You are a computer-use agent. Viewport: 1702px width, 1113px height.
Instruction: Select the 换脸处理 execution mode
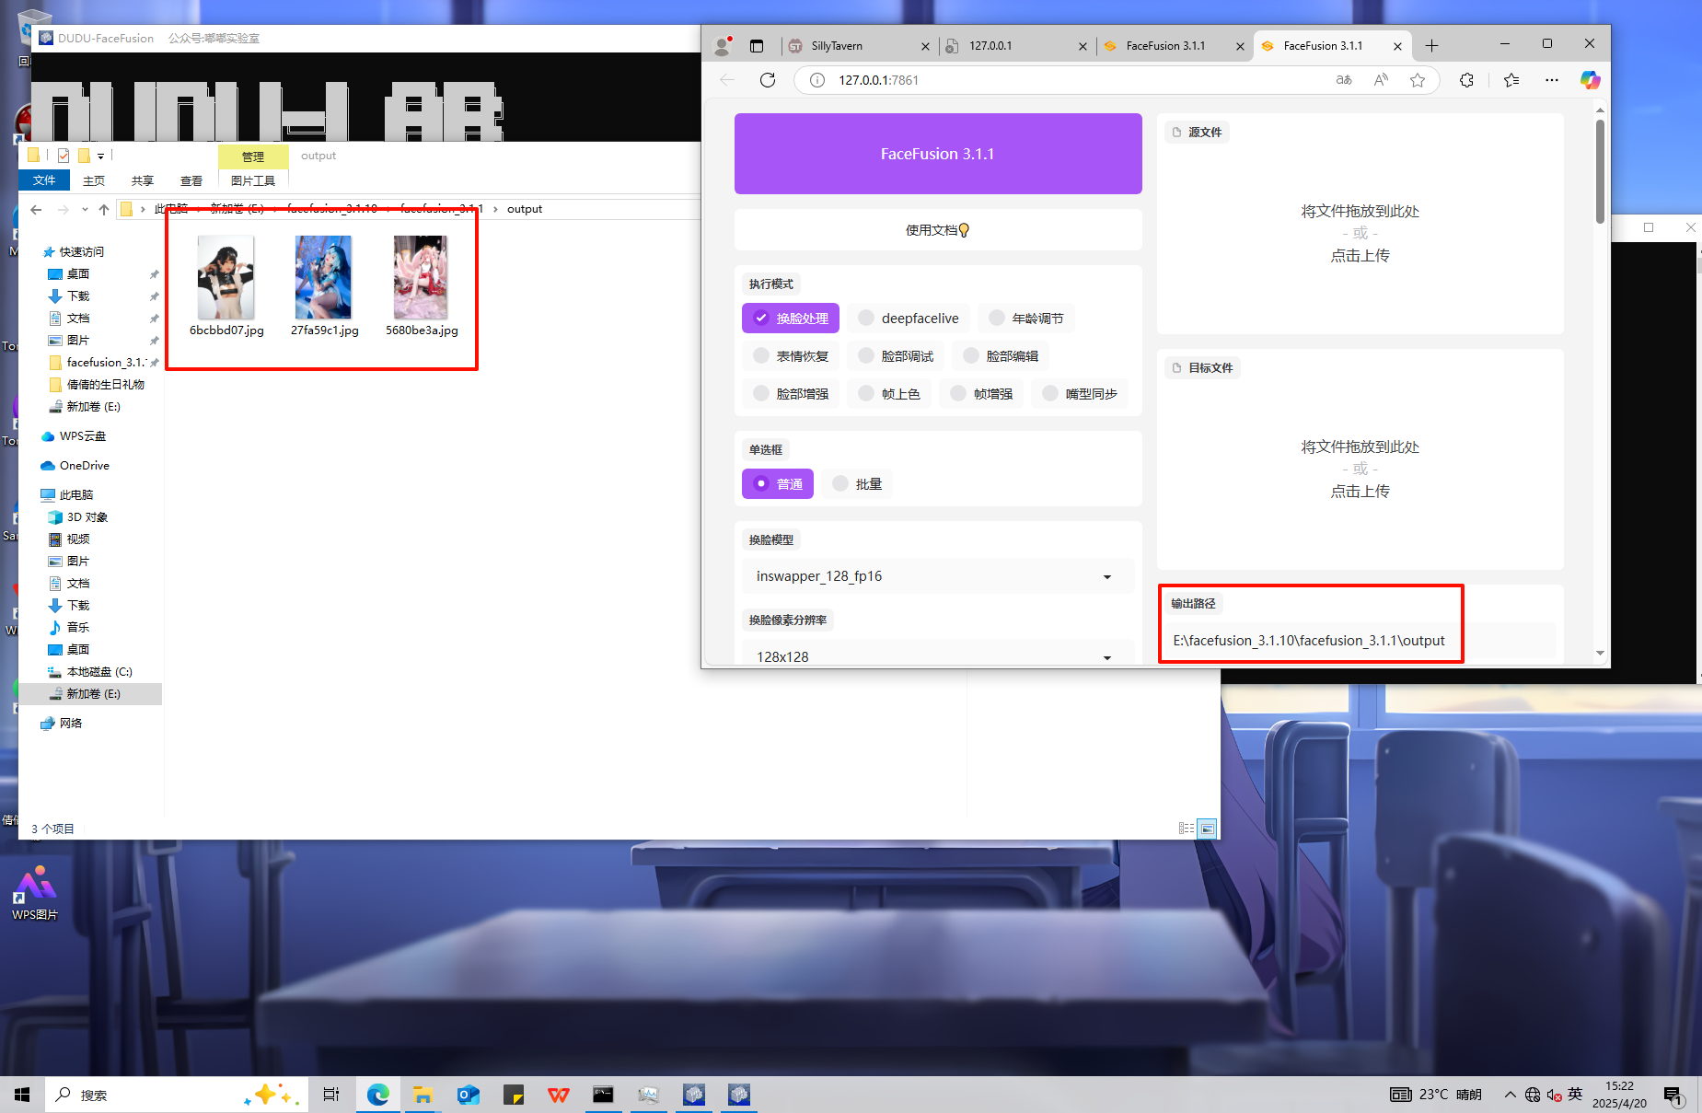(x=791, y=319)
